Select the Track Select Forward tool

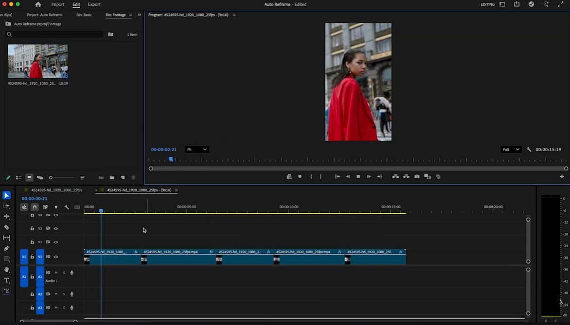6,206
